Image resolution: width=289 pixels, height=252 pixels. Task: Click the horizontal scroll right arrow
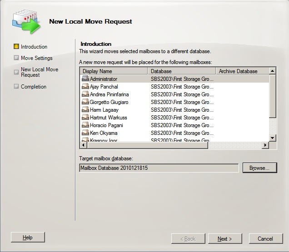click(x=265, y=145)
